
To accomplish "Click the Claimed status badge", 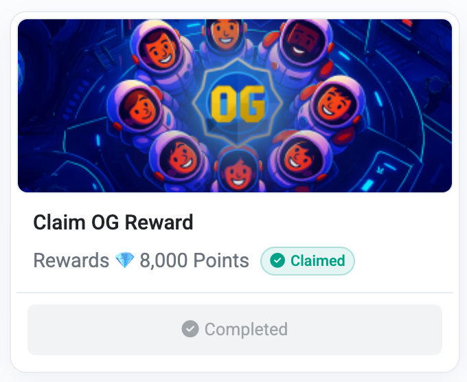I will [x=308, y=260].
